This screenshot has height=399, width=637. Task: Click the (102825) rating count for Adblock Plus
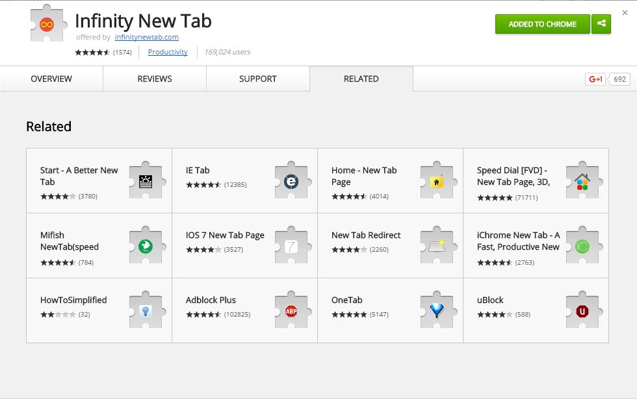click(x=237, y=314)
